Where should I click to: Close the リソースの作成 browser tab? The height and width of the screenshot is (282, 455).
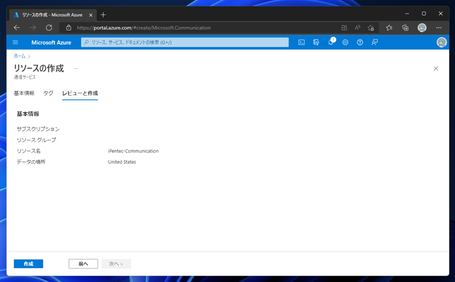coord(90,15)
